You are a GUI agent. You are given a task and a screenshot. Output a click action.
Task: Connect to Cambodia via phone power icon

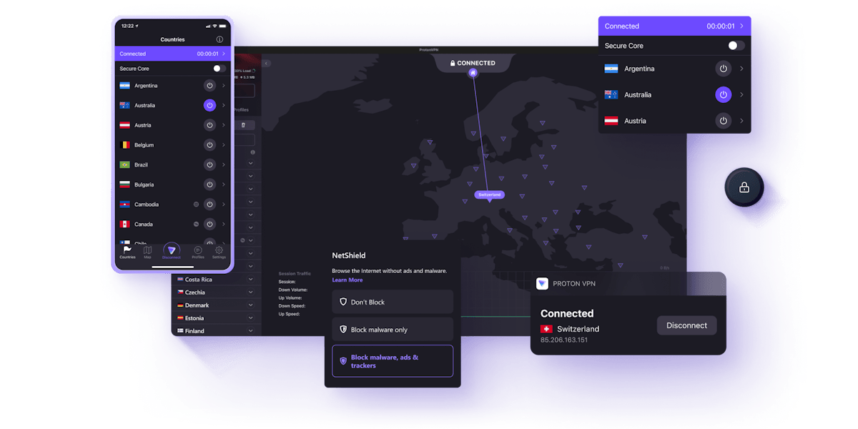[209, 204]
